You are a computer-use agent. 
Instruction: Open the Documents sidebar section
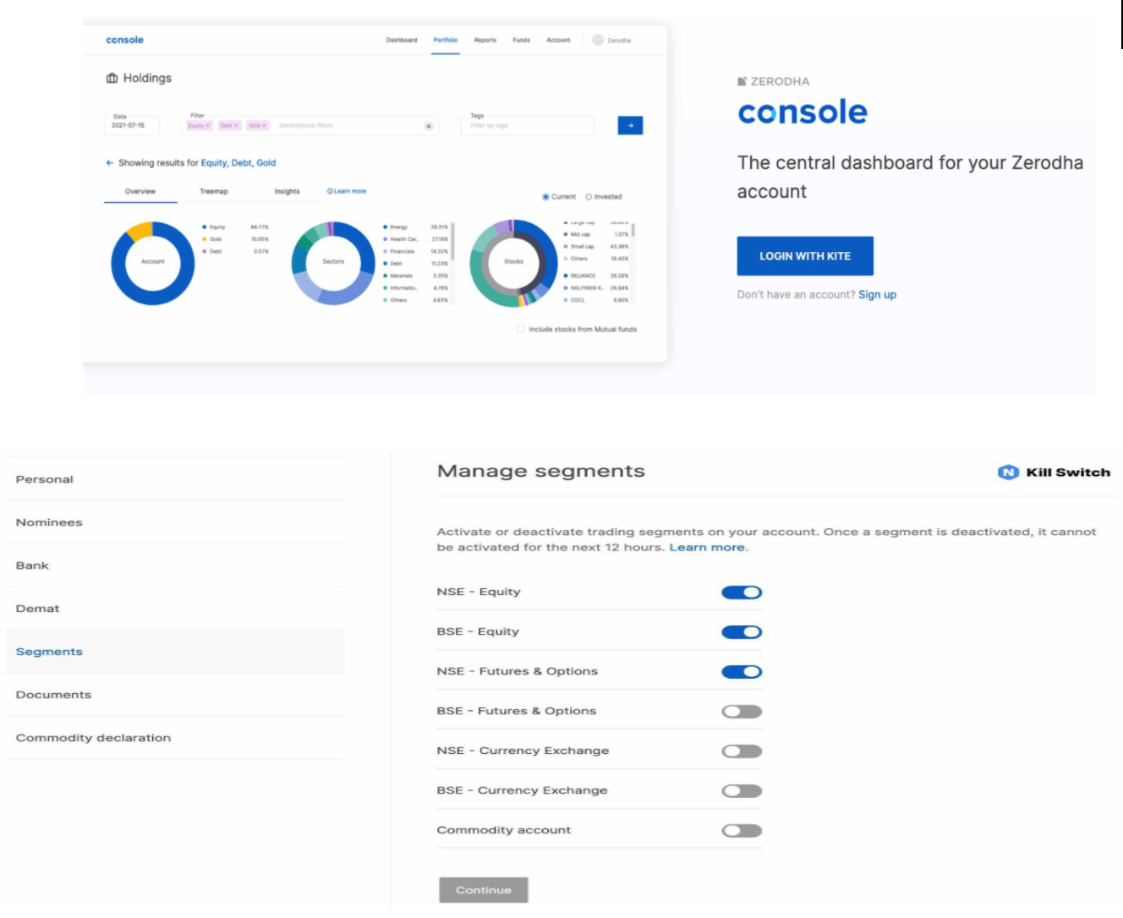[x=175, y=695]
